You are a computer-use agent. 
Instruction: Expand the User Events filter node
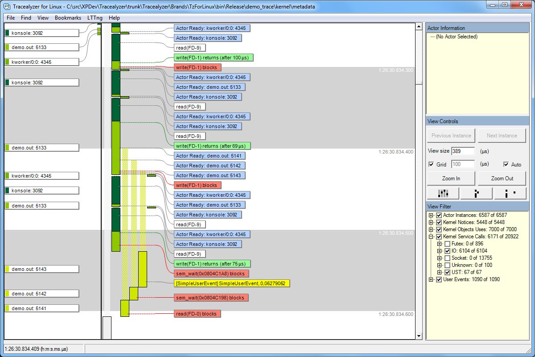coord(431,279)
